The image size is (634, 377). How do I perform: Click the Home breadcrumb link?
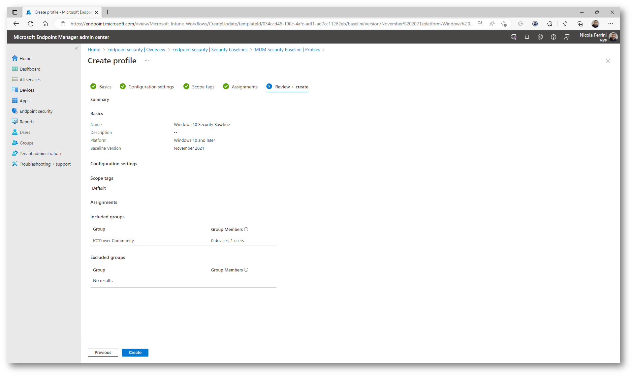(x=94, y=49)
